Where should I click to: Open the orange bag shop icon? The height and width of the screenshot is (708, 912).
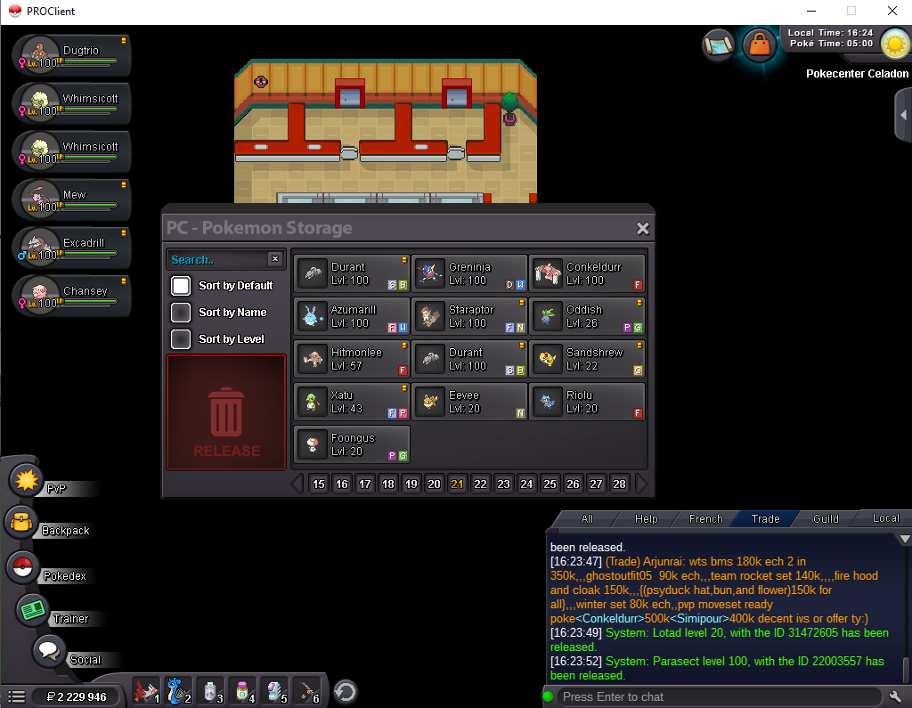point(760,45)
